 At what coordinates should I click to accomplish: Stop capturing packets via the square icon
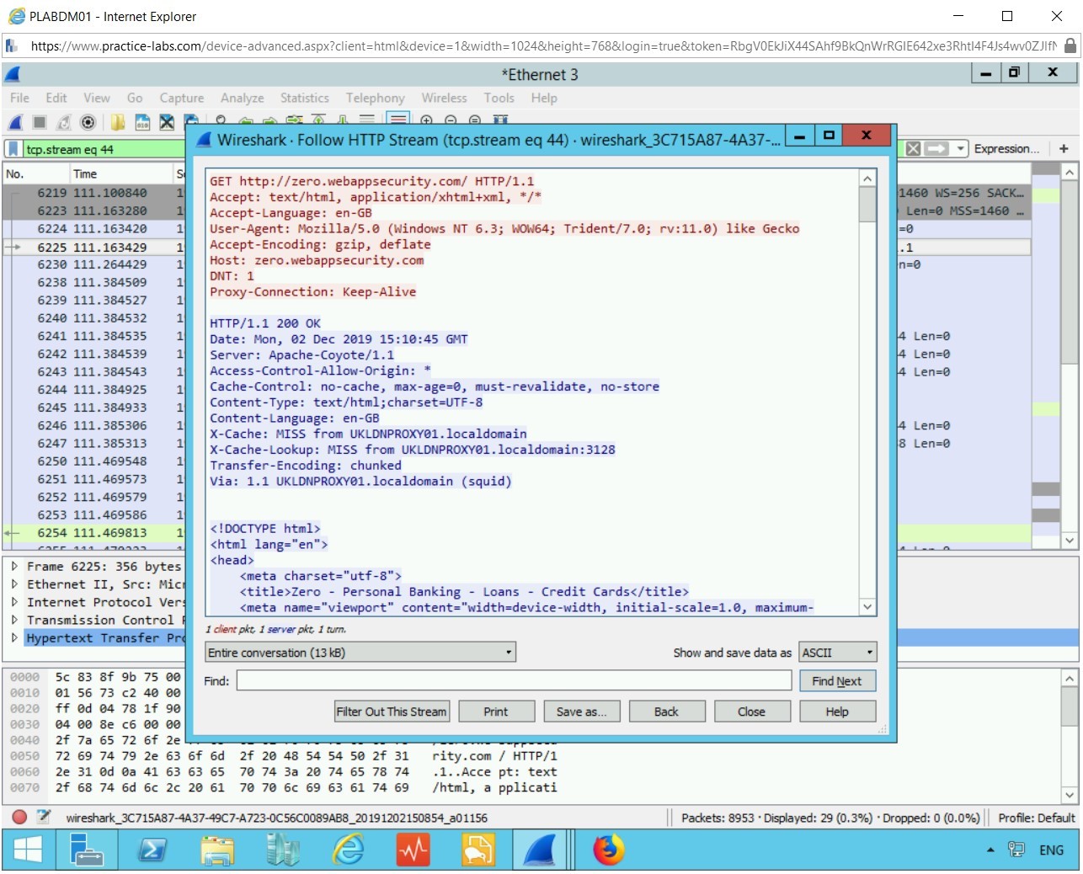40,122
